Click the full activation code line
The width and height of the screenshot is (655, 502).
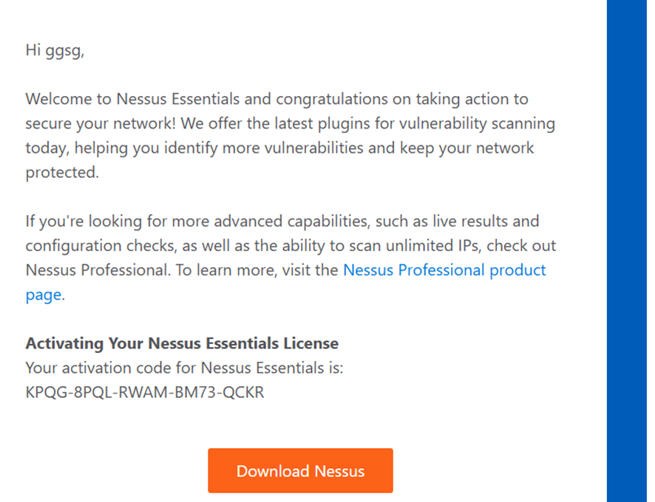click(x=145, y=392)
